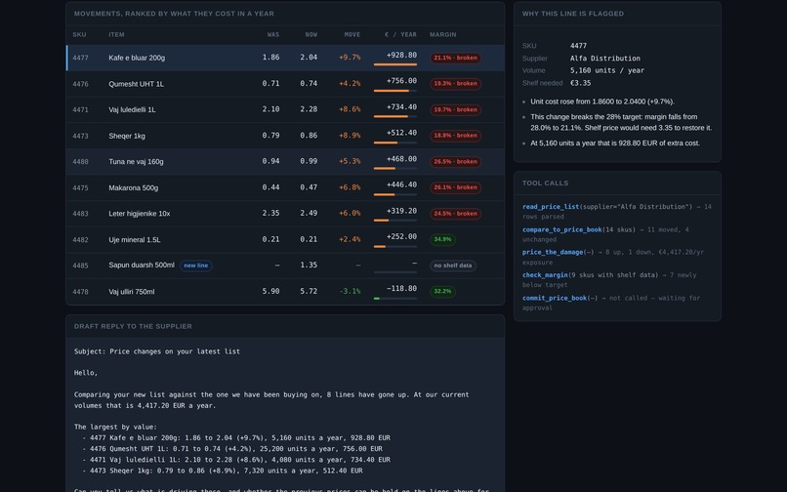Viewport: 787px width, 492px height.
Task: Click the MARGIN column header
Action: (x=442, y=34)
